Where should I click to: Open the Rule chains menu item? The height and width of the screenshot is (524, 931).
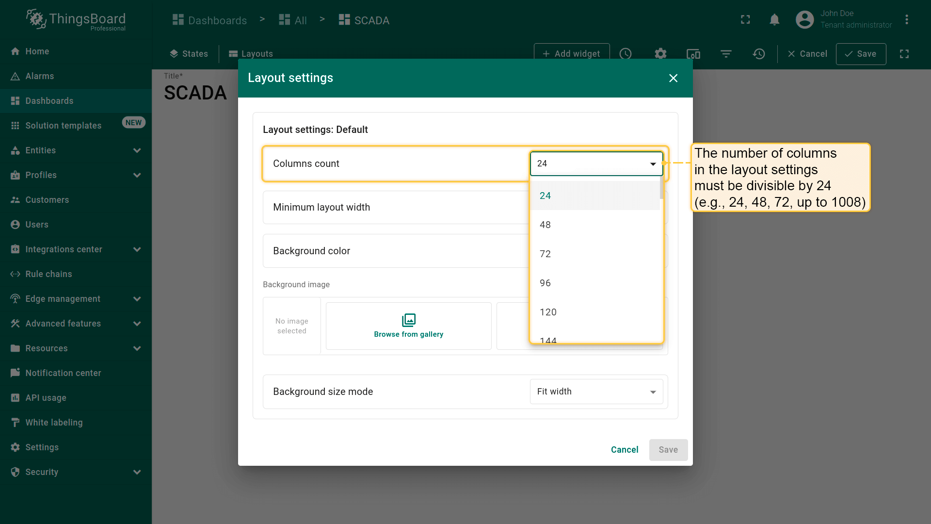48,274
